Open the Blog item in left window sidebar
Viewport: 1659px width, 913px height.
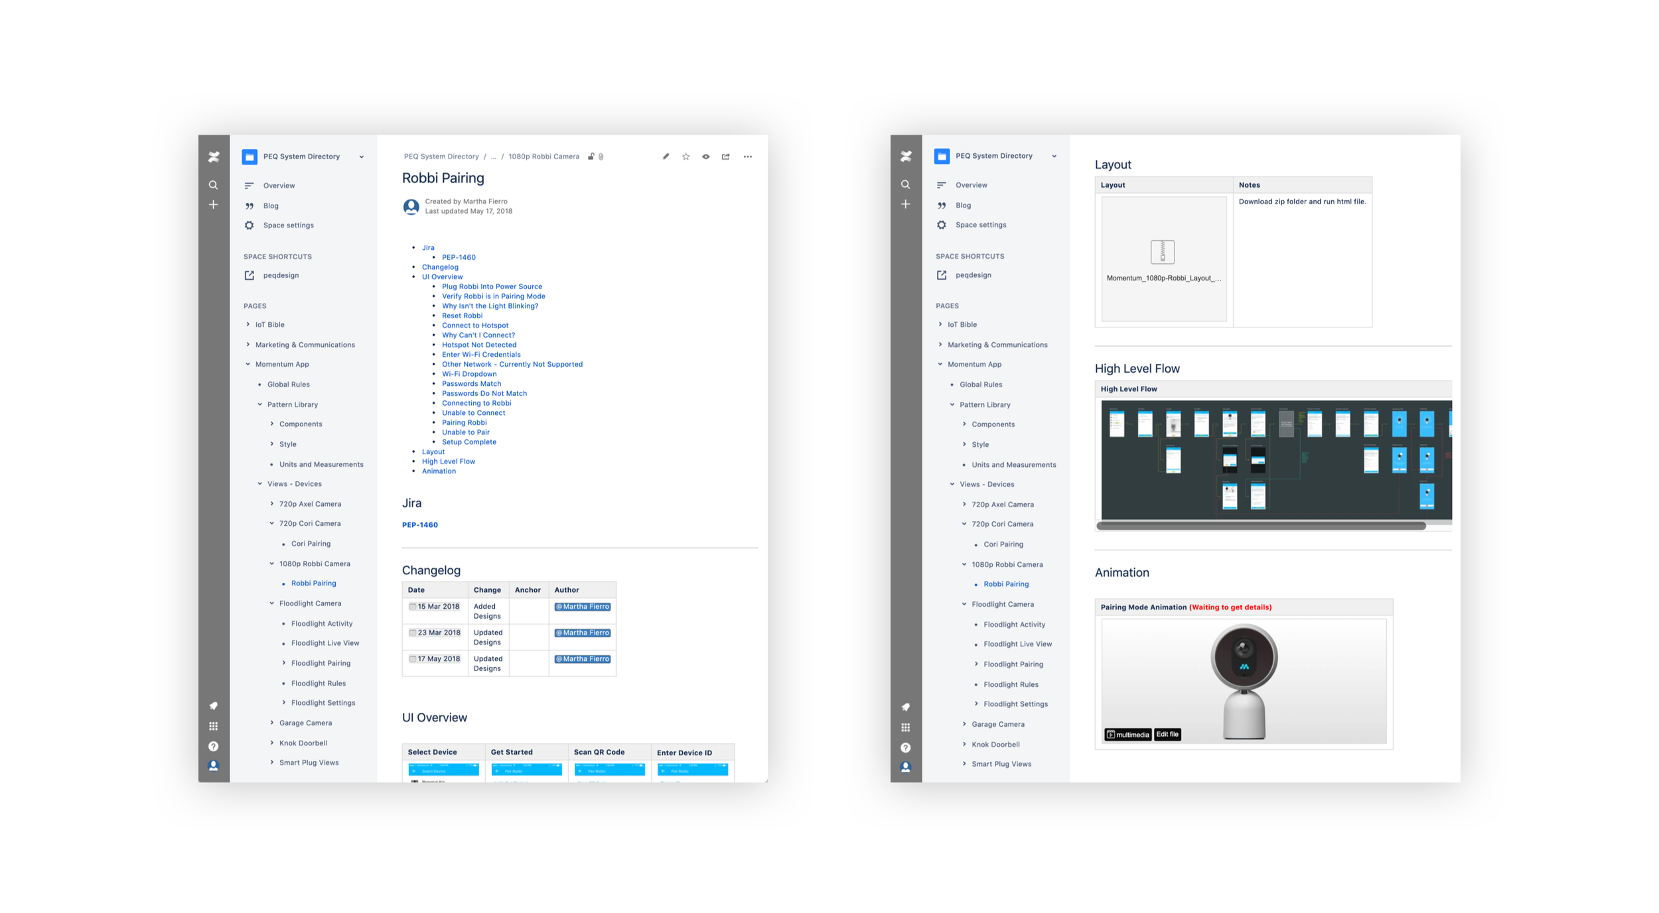coord(271,206)
